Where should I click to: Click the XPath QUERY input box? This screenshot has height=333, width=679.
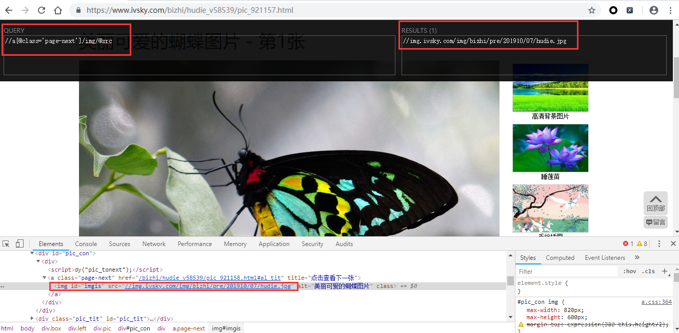199,55
